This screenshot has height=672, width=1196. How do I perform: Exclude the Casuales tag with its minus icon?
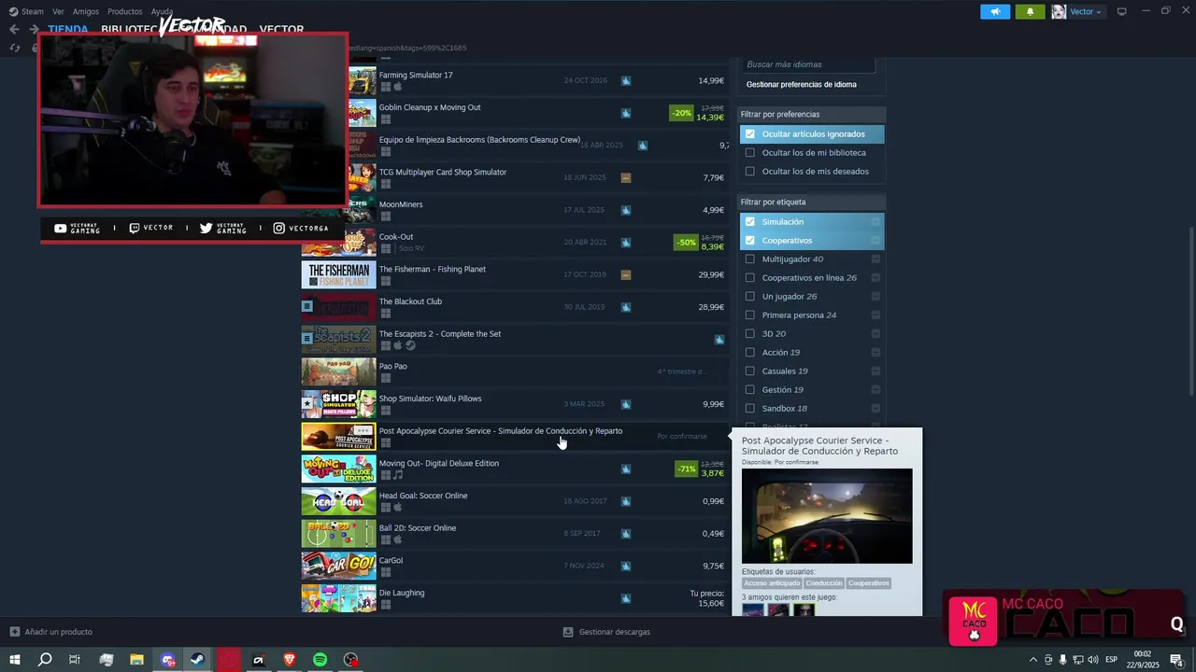coord(876,371)
